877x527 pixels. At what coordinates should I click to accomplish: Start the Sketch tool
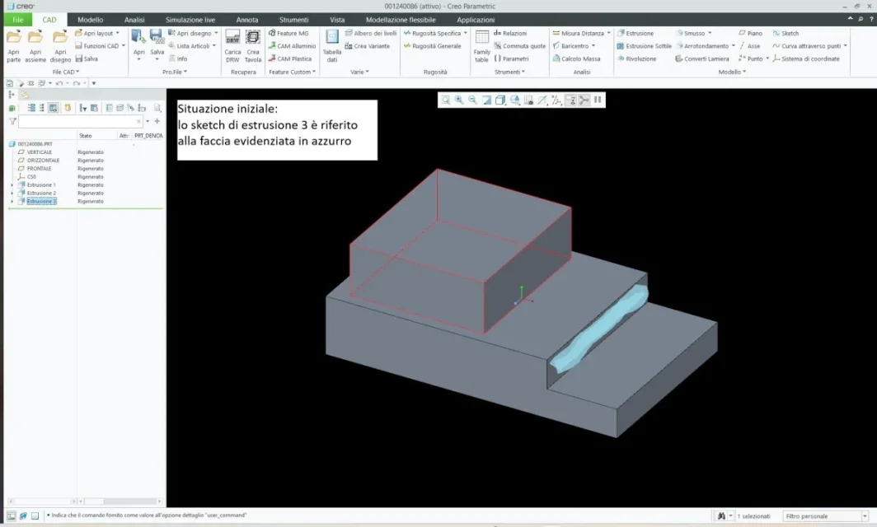click(x=786, y=34)
